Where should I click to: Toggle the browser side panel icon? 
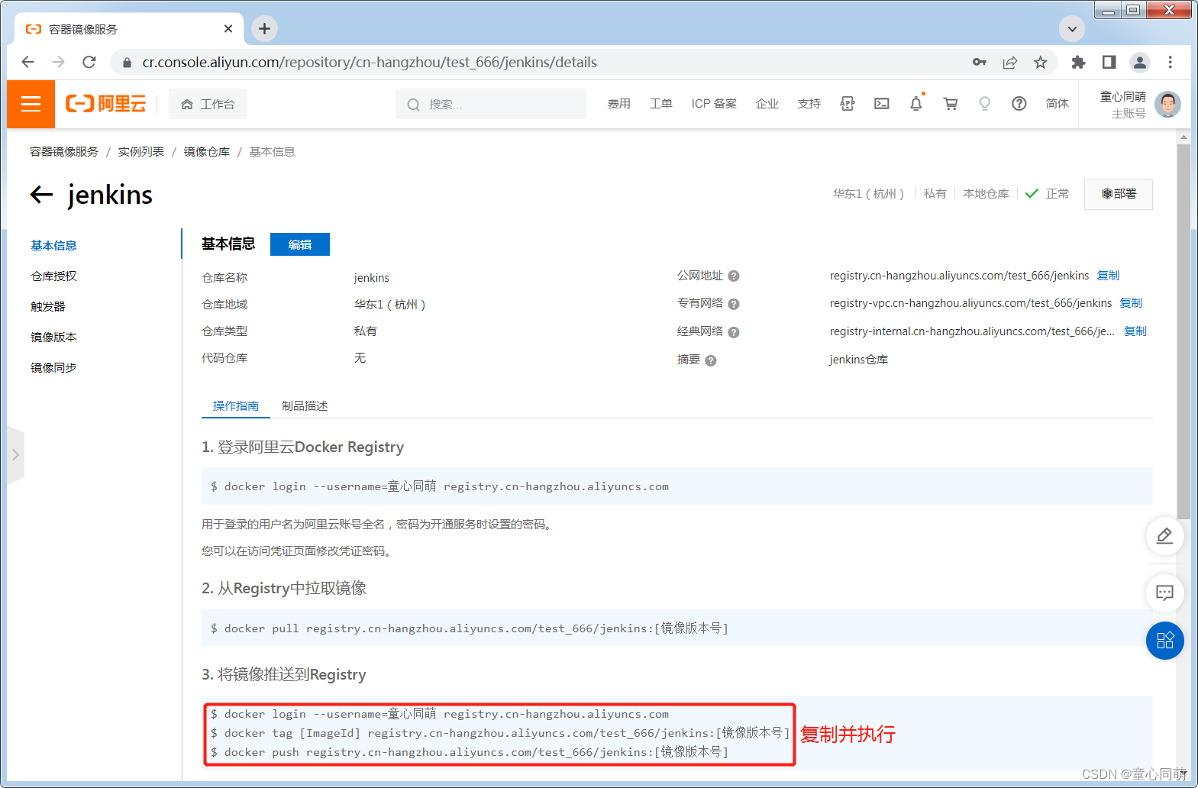[x=1109, y=62]
